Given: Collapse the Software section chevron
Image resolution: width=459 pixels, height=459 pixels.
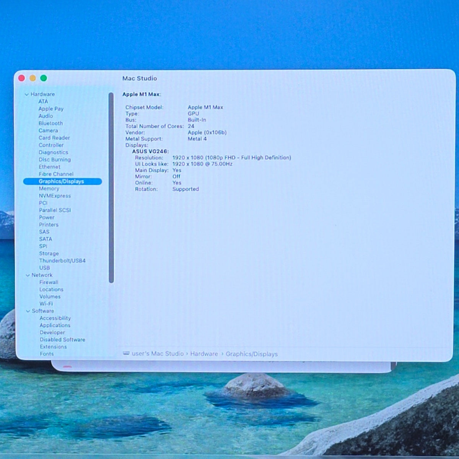Looking at the screenshot, I should coord(28,311).
